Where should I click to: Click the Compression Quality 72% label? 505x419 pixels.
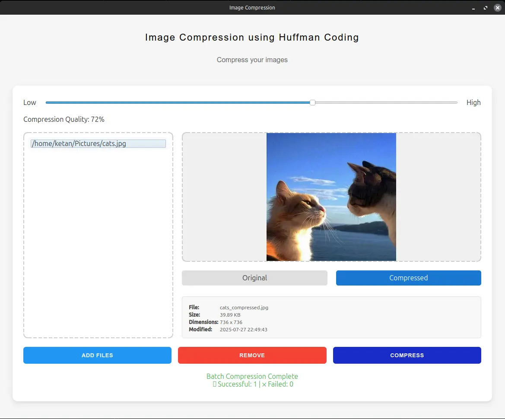coord(64,119)
